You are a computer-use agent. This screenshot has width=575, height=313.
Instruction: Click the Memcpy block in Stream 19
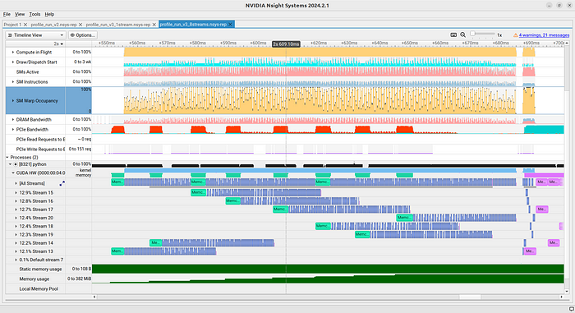coord(362,234)
